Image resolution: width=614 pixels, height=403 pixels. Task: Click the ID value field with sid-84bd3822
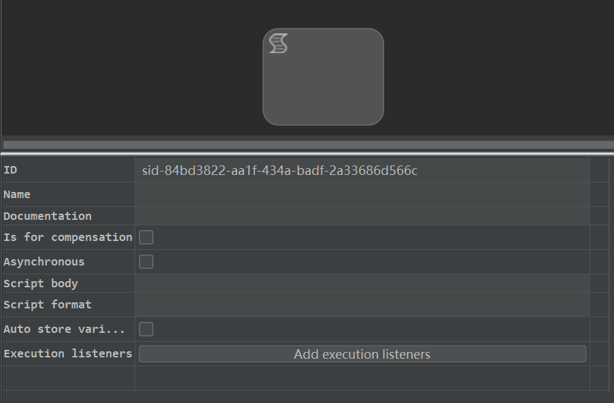click(x=362, y=170)
